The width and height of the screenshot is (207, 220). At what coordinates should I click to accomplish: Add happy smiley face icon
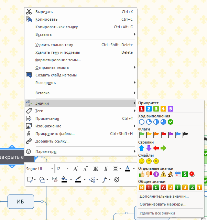pyautogui.click(x=142, y=161)
